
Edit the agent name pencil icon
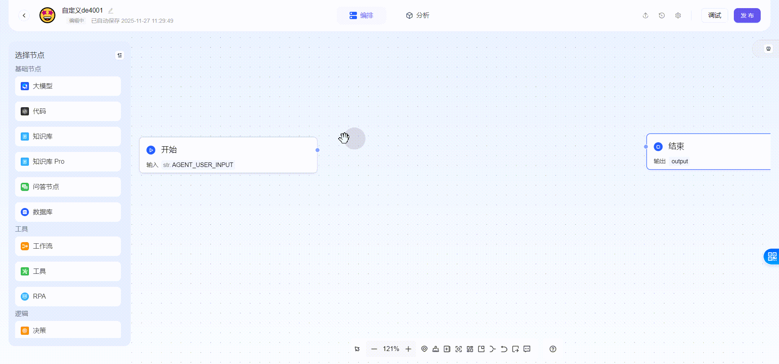coord(111,11)
